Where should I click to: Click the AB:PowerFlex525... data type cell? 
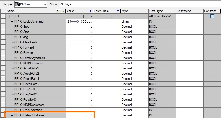pos(162,16)
